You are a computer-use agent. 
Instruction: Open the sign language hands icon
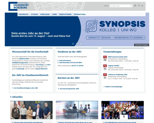tap(139, 5)
